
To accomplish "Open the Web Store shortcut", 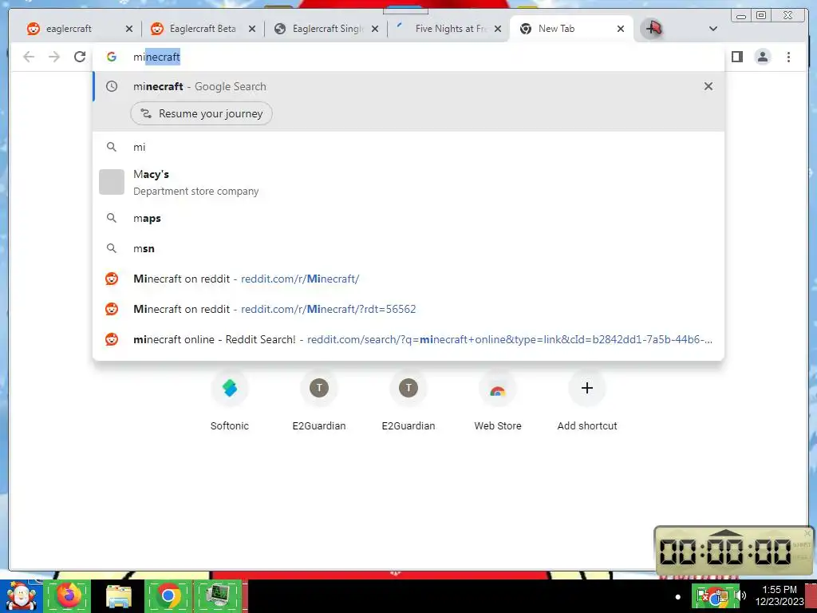I will click(498, 401).
